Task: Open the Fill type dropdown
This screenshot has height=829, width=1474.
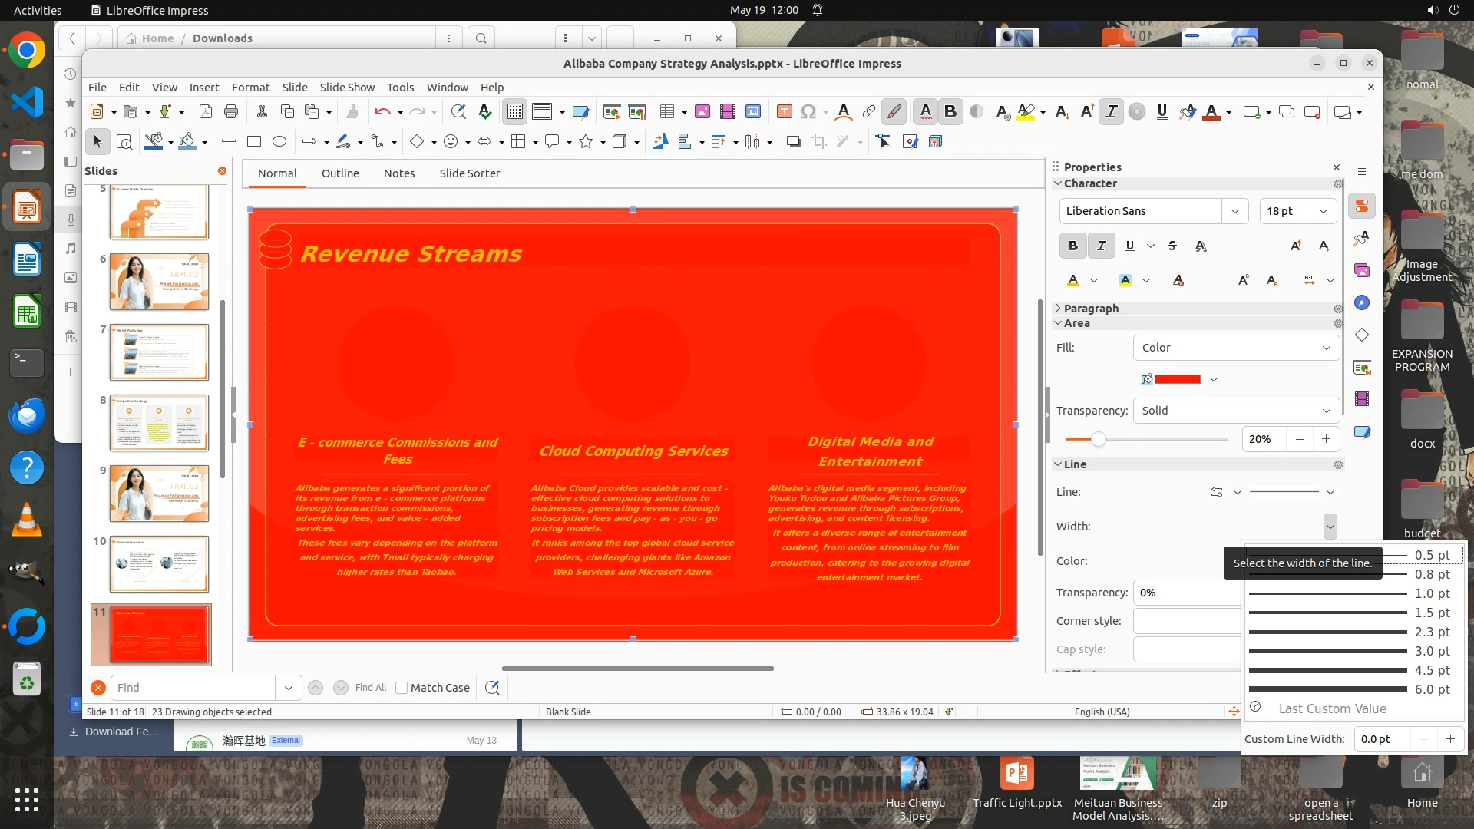Action: (1236, 348)
